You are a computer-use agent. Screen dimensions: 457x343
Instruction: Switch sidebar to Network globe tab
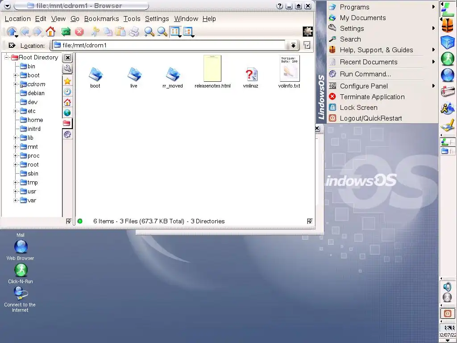point(67,113)
